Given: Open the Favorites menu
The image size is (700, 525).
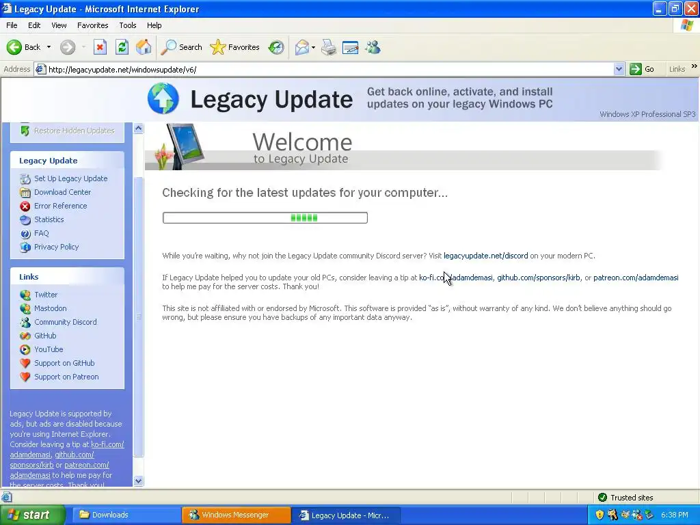Looking at the screenshot, I should pyautogui.click(x=92, y=25).
